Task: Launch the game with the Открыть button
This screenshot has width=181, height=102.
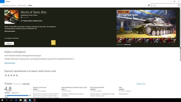Action: pos(9,43)
